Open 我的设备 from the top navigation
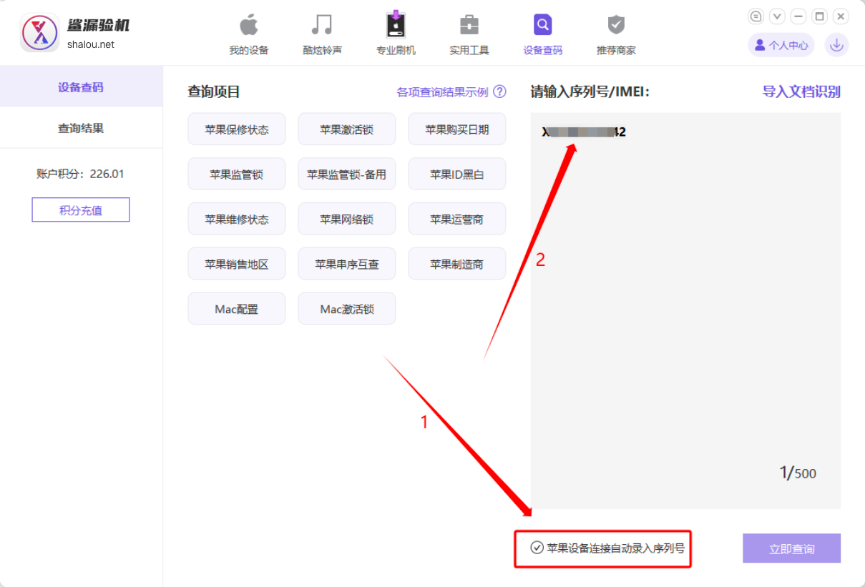 pos(248,32)
